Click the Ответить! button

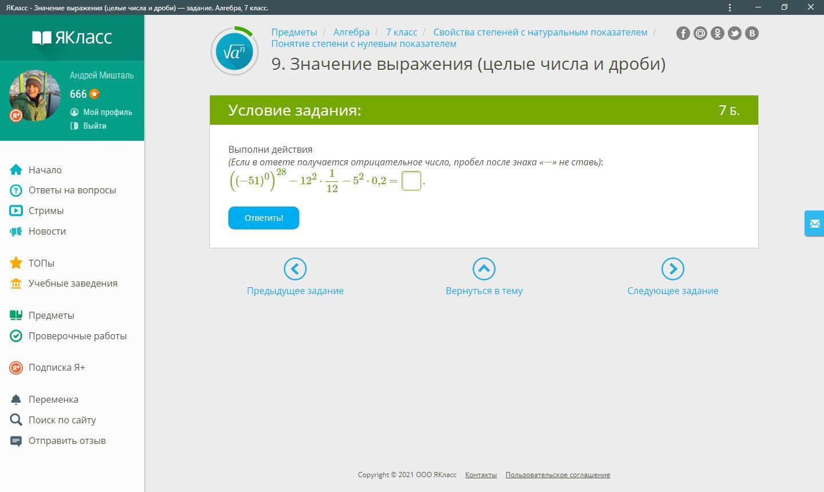pos(264,218)
